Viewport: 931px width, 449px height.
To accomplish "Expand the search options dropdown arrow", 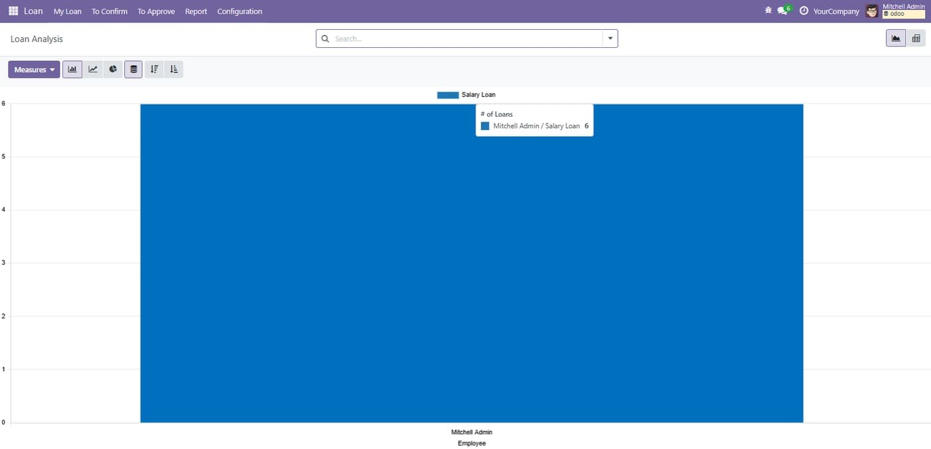I will (x=610, y=39).
